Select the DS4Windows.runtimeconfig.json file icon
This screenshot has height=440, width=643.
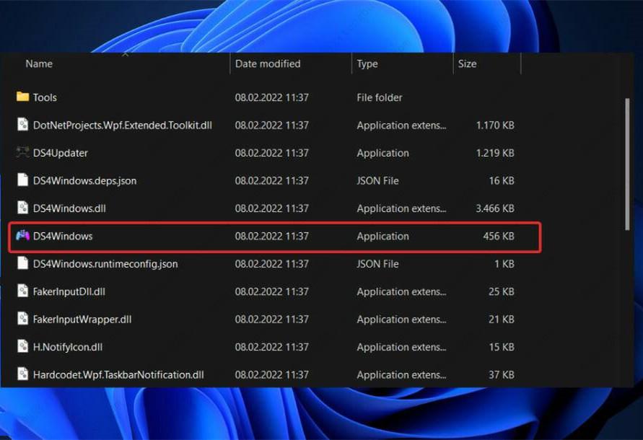point(22,264)
